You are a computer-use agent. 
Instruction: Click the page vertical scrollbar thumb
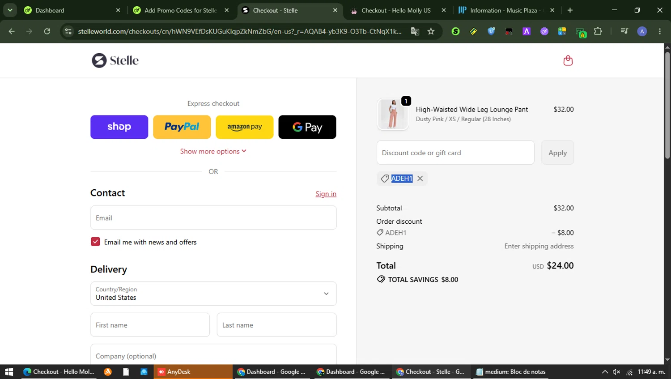pyautogui.click(x=667, y=106)
